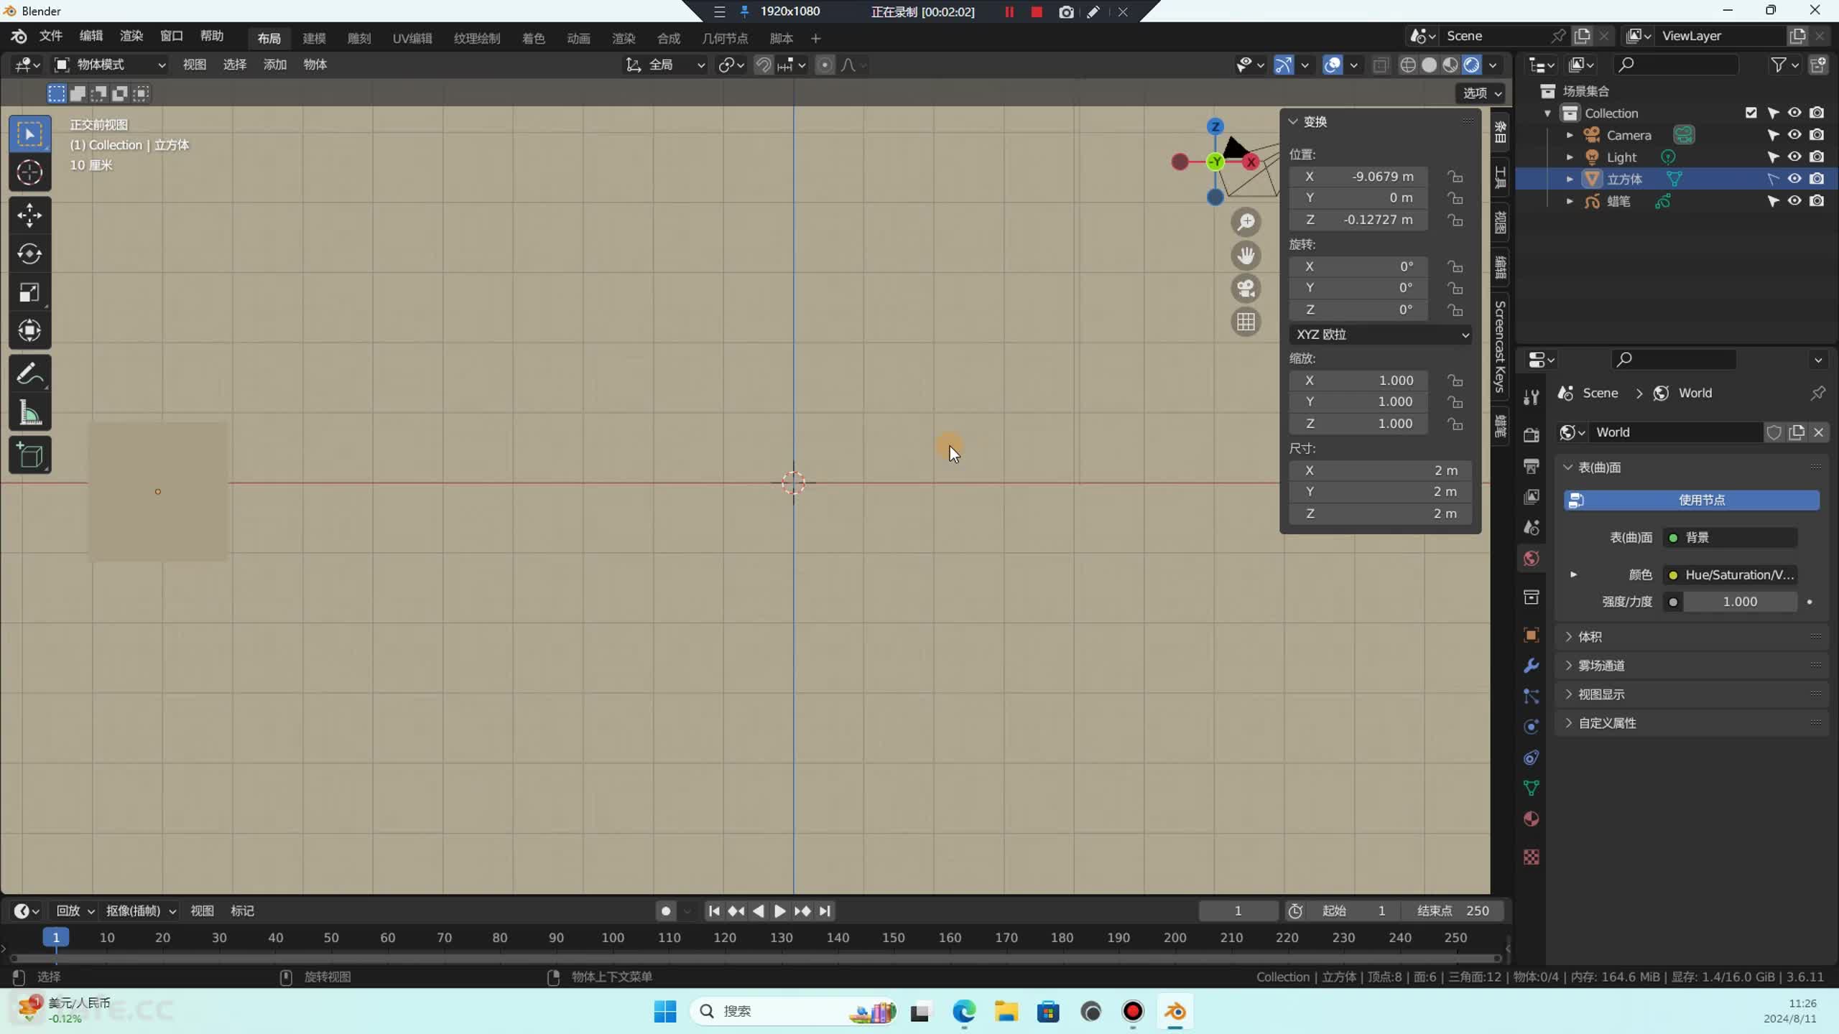This screenshot has width=1839, height=1034.
Task: Open the 添加 menu in viewport header
Action: tap(274, 65)
